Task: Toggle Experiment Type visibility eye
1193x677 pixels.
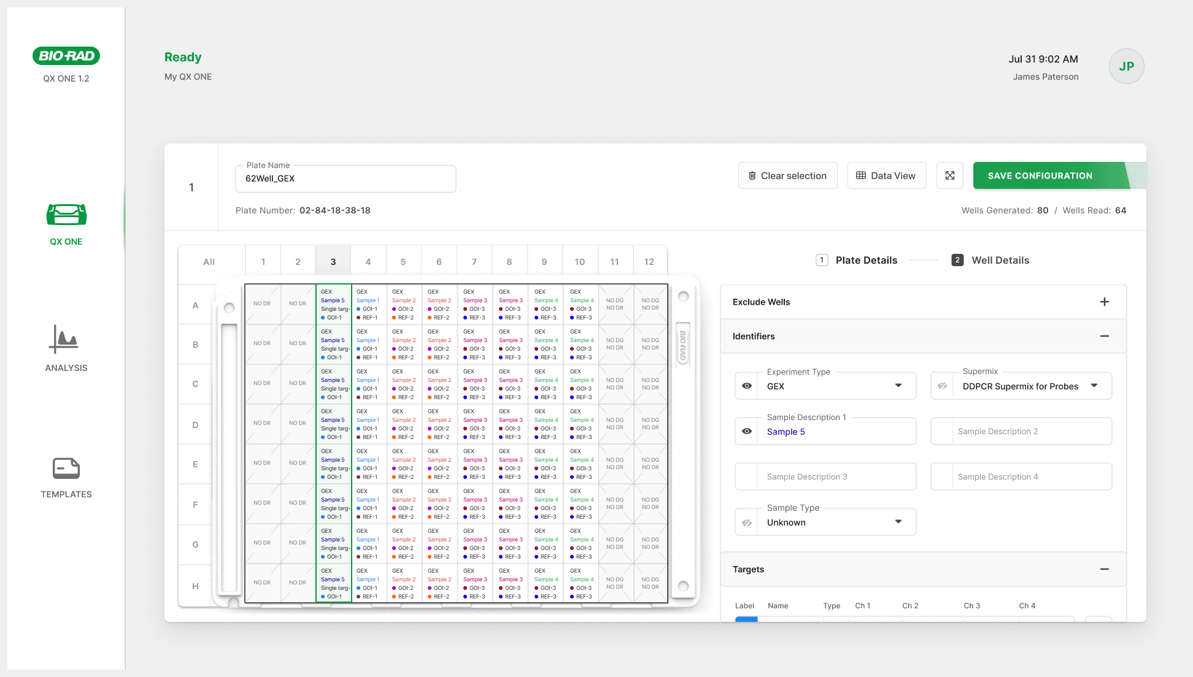Action: click(x=747, y=386)
